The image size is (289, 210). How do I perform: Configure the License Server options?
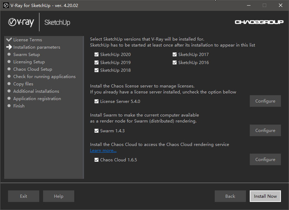265,101
